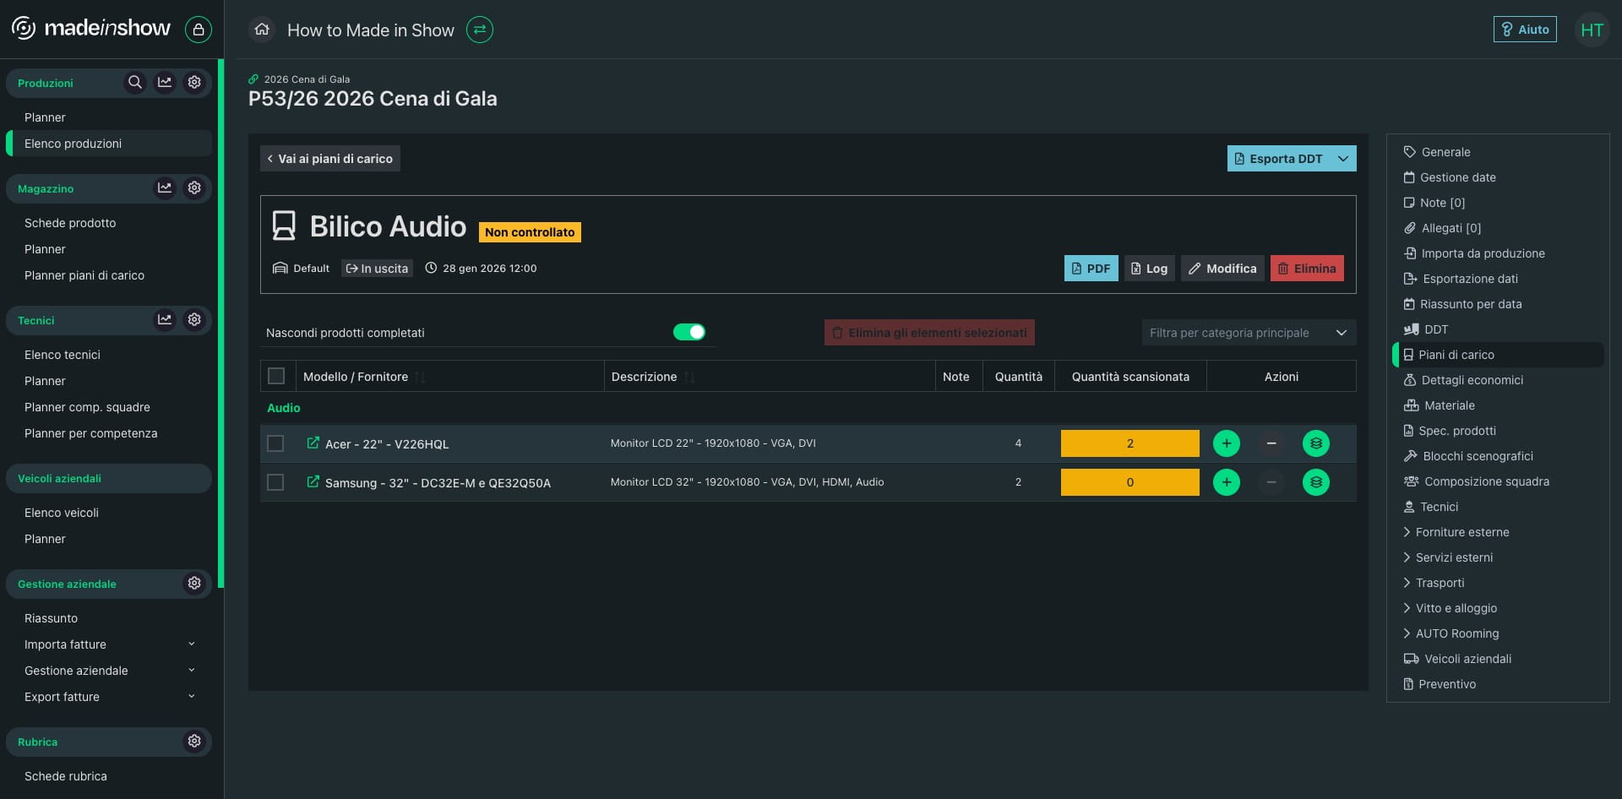Open settings gear in Rubrica section

tap(194, 742)
